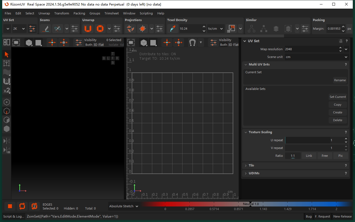Open the Unwrap settings sliders icon
This screenshot has width=355, height=222.
tap(117, 29)
